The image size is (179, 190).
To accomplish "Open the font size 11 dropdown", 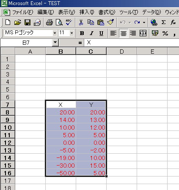I will [72, 33].
